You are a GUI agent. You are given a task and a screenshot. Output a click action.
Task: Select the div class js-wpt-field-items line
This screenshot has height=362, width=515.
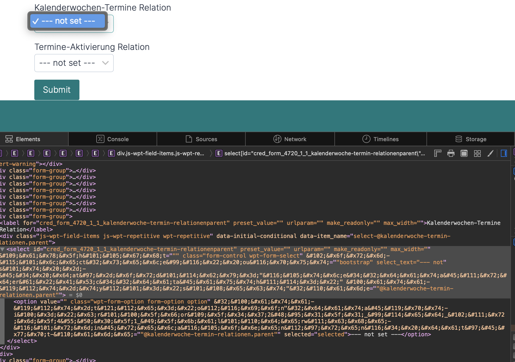pyautogui.click(x=225, y=239)
